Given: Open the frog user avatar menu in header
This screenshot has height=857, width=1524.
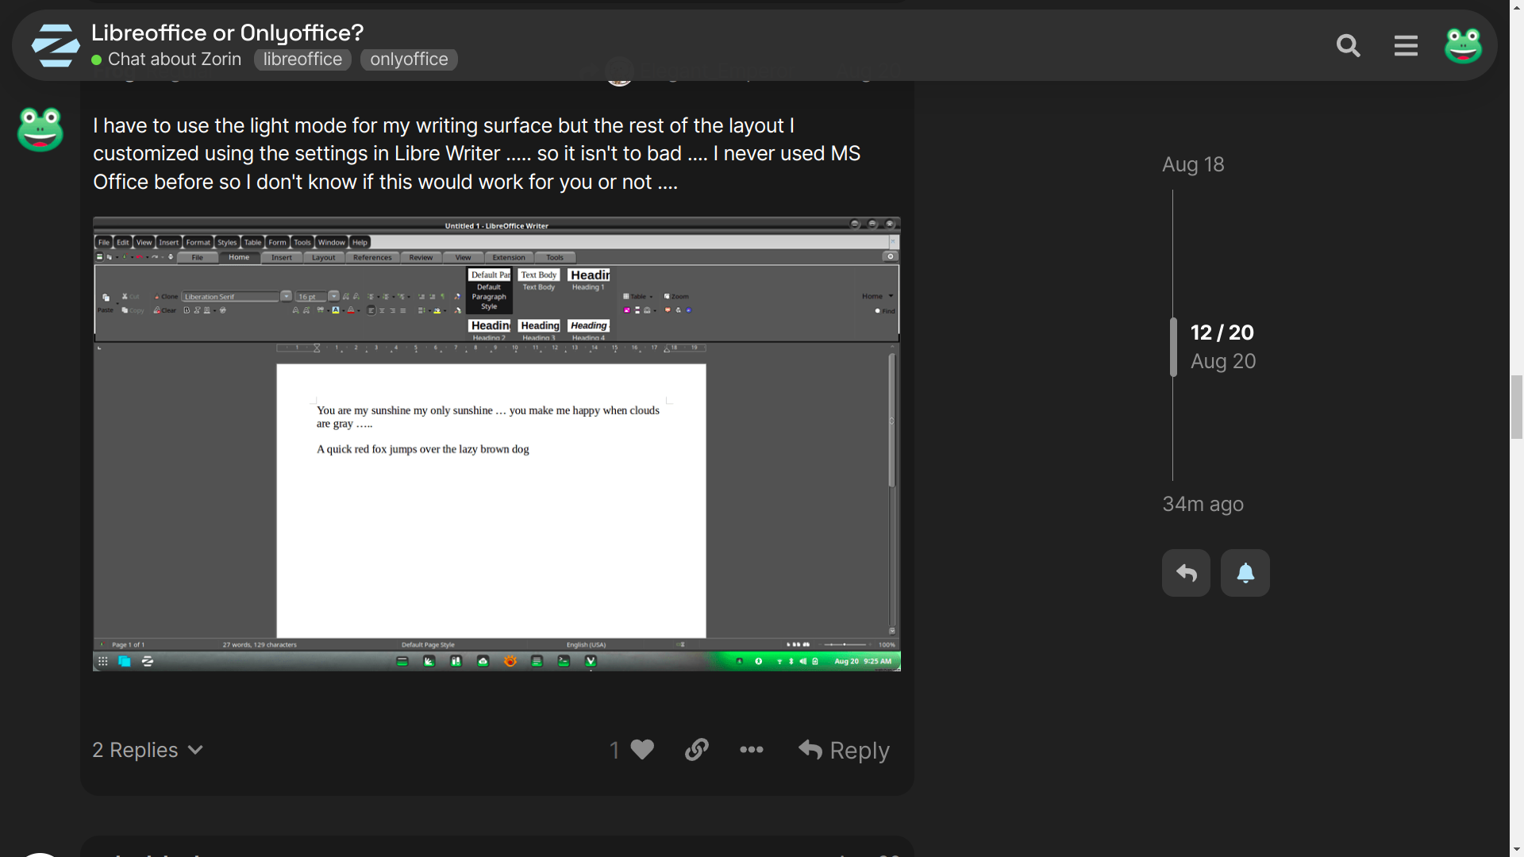Looking at the screenshot, I should pos(1463,45).
